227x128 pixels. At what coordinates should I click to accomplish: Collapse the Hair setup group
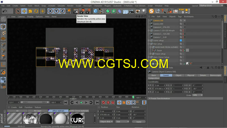149,44
